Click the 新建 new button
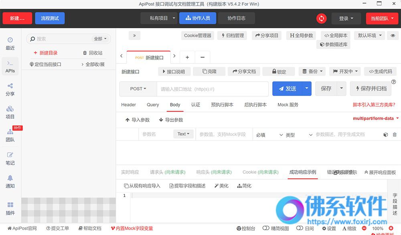Viewport: 401px width, 235px height. point(17,18)
